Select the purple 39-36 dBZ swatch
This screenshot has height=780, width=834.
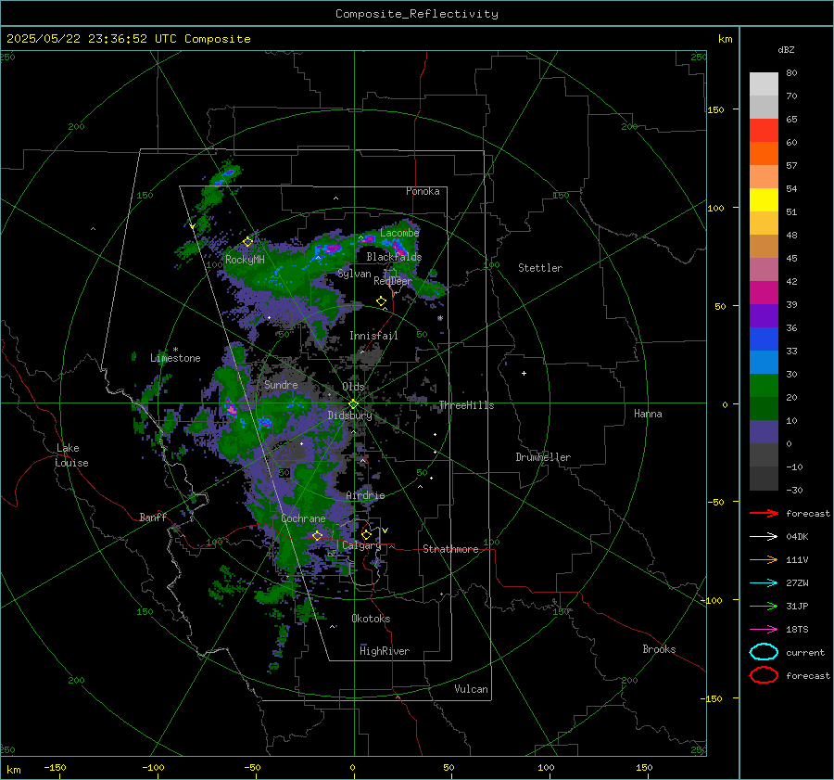click(764, 315)
